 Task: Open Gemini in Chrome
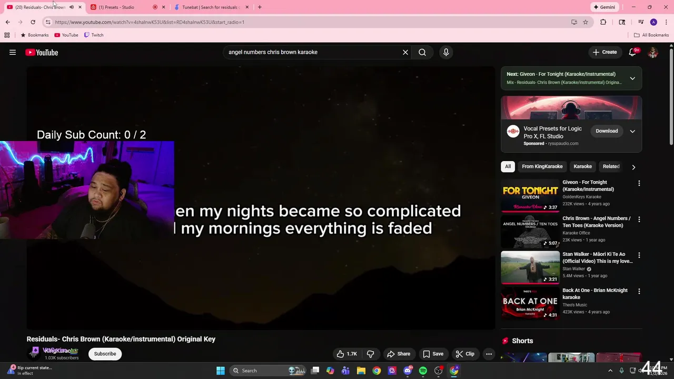(604, 7)
